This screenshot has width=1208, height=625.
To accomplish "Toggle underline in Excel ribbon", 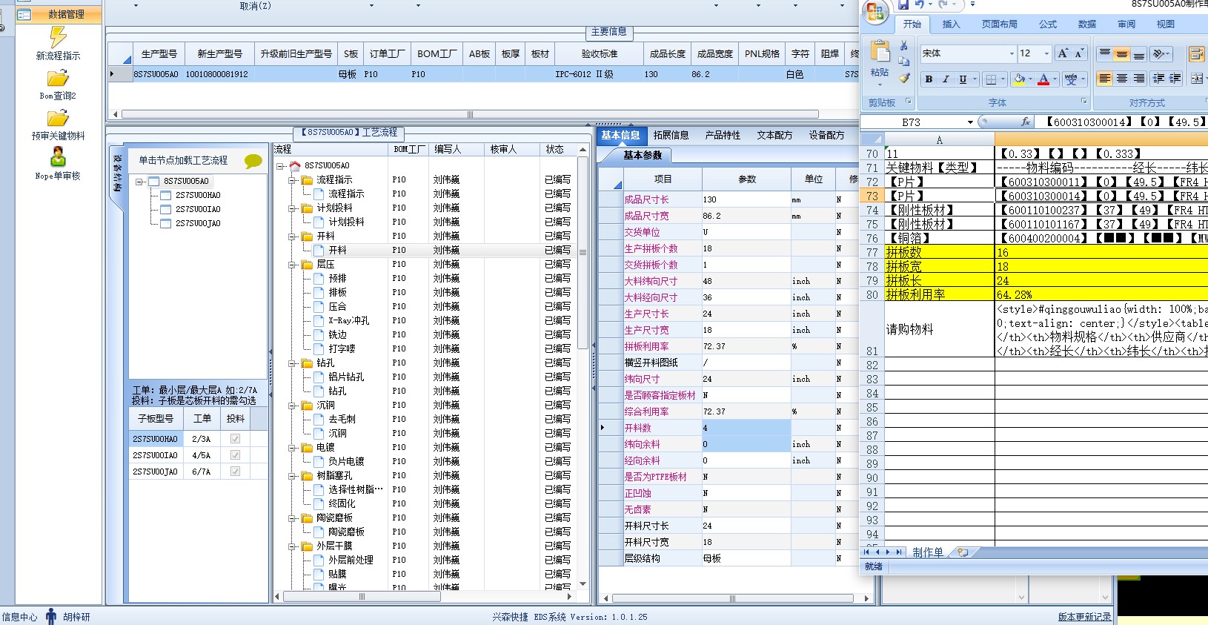I will click(963, 79).
